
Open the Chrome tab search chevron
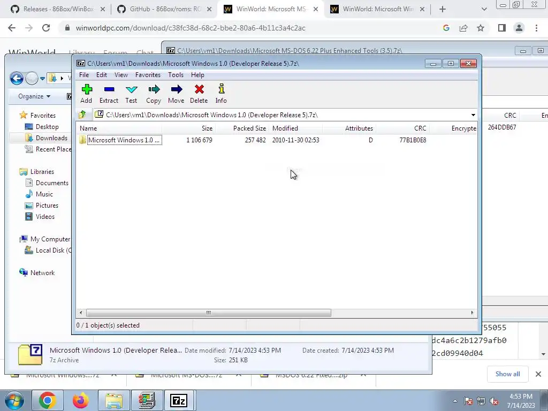click(484, 10)
